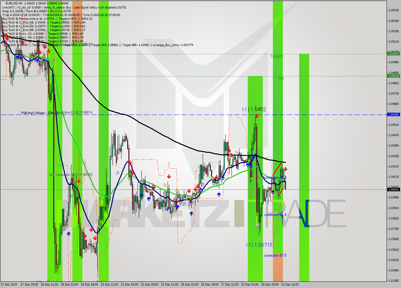Click the blue 'correction 61.8' label near 1.03835
This screenshot has width=401, height=288.
275,215
